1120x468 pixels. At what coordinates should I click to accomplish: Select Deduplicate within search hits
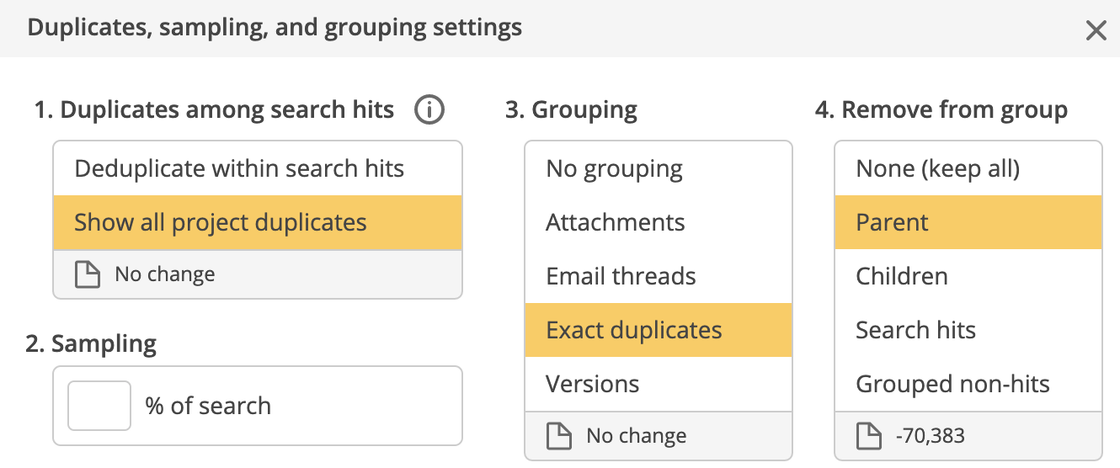(258, 168)
